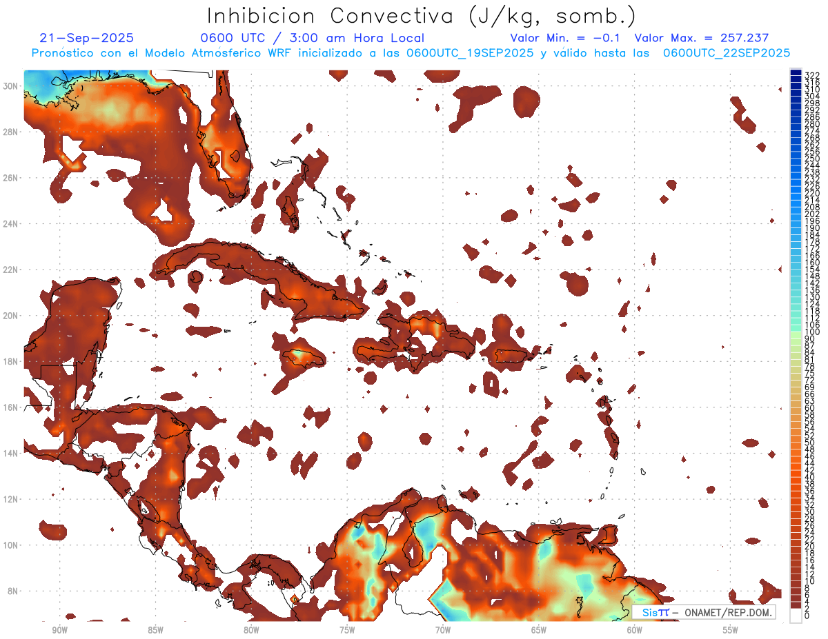Click the white 0 swatch at colorbar bottom

pos(796,616)
